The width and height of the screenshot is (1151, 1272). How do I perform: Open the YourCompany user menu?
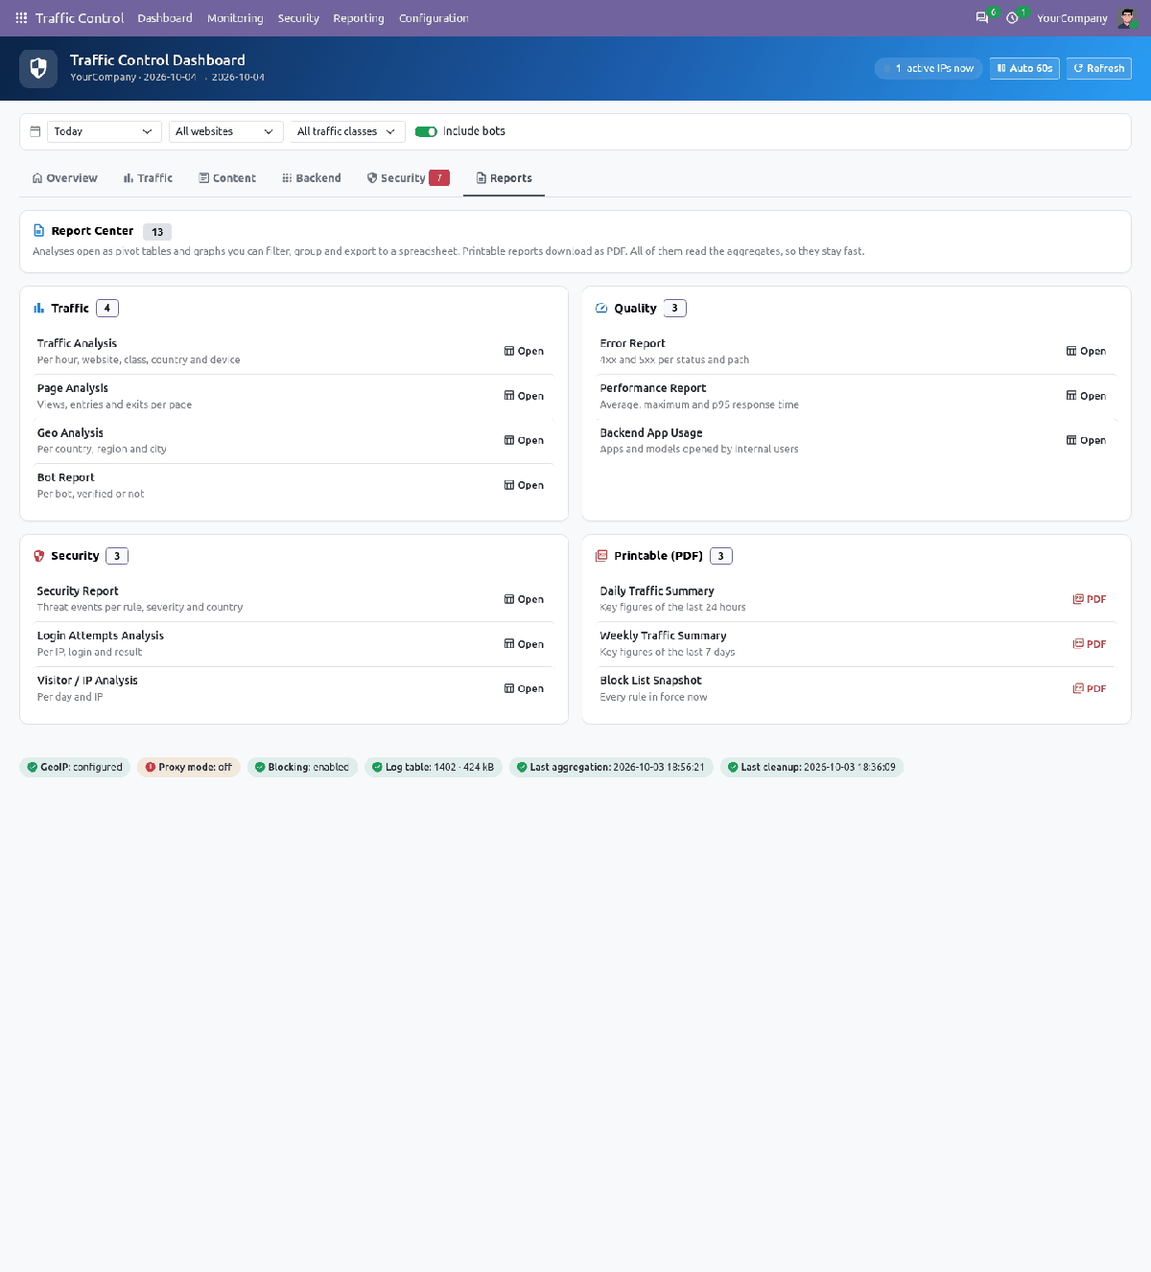point(1072,18)
